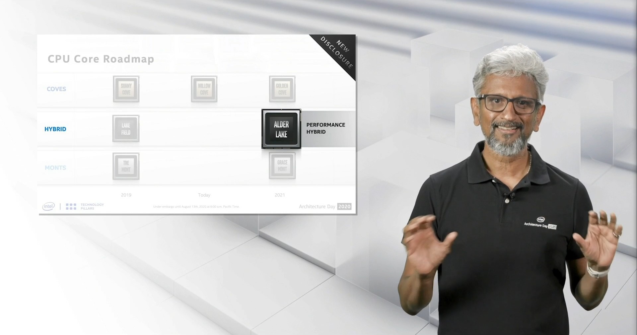
Task: Click the HYBRID row label
Action: tap(55, 129)
